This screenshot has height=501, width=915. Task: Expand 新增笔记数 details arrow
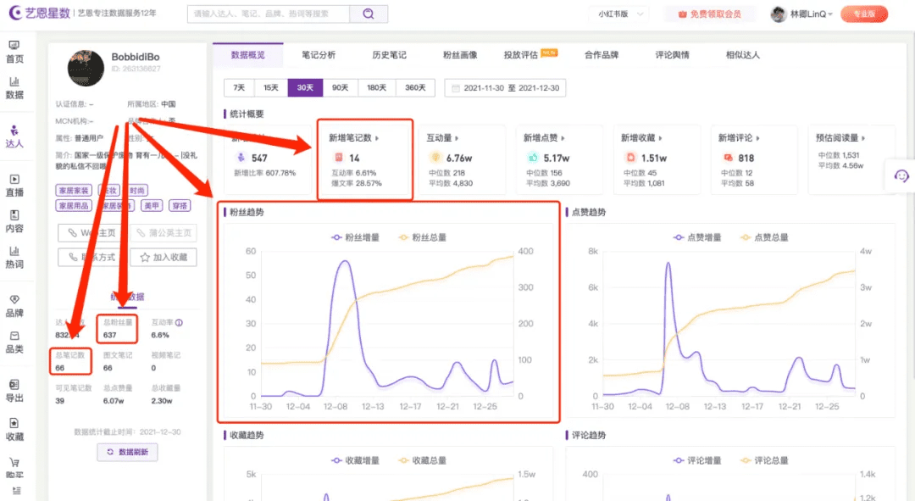(x=377, y=138)
